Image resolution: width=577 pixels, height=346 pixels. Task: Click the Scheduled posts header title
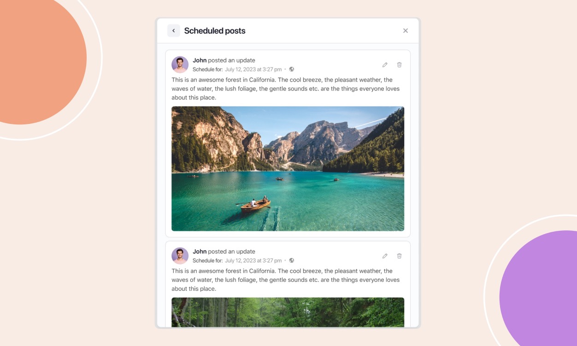[x=215, y=31]
